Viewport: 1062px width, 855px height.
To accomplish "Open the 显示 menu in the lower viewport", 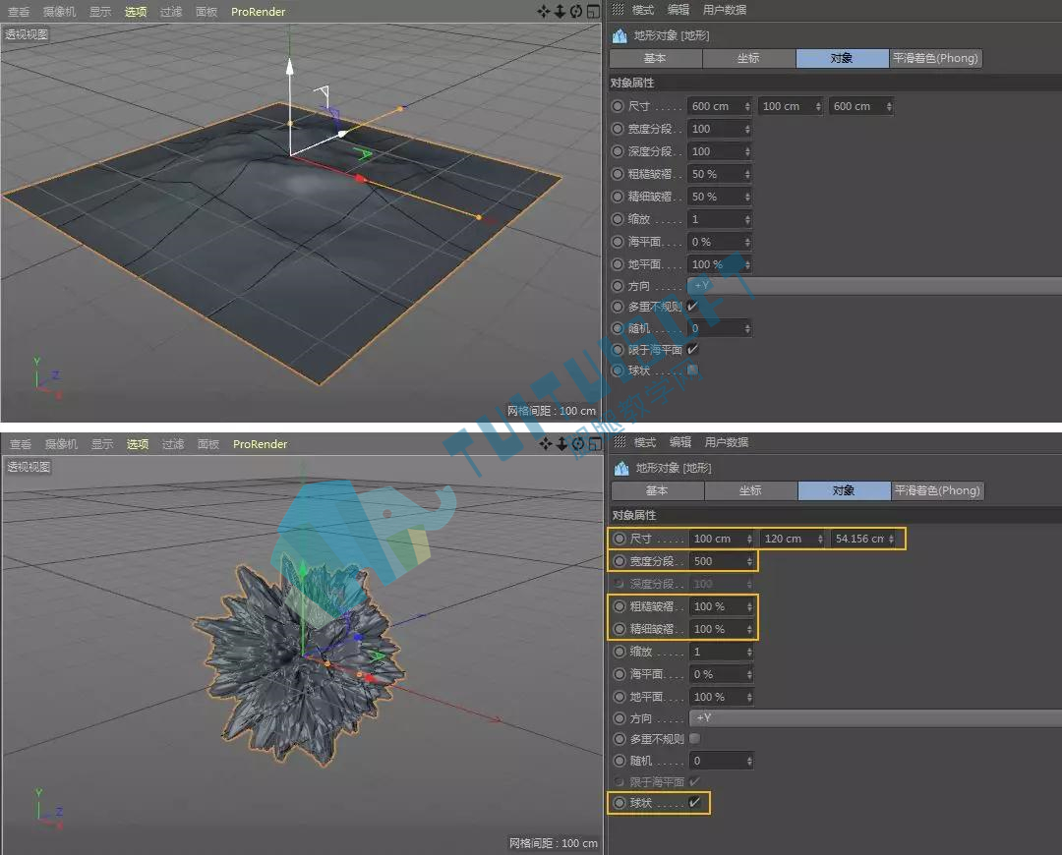I will tap(102, 444).
